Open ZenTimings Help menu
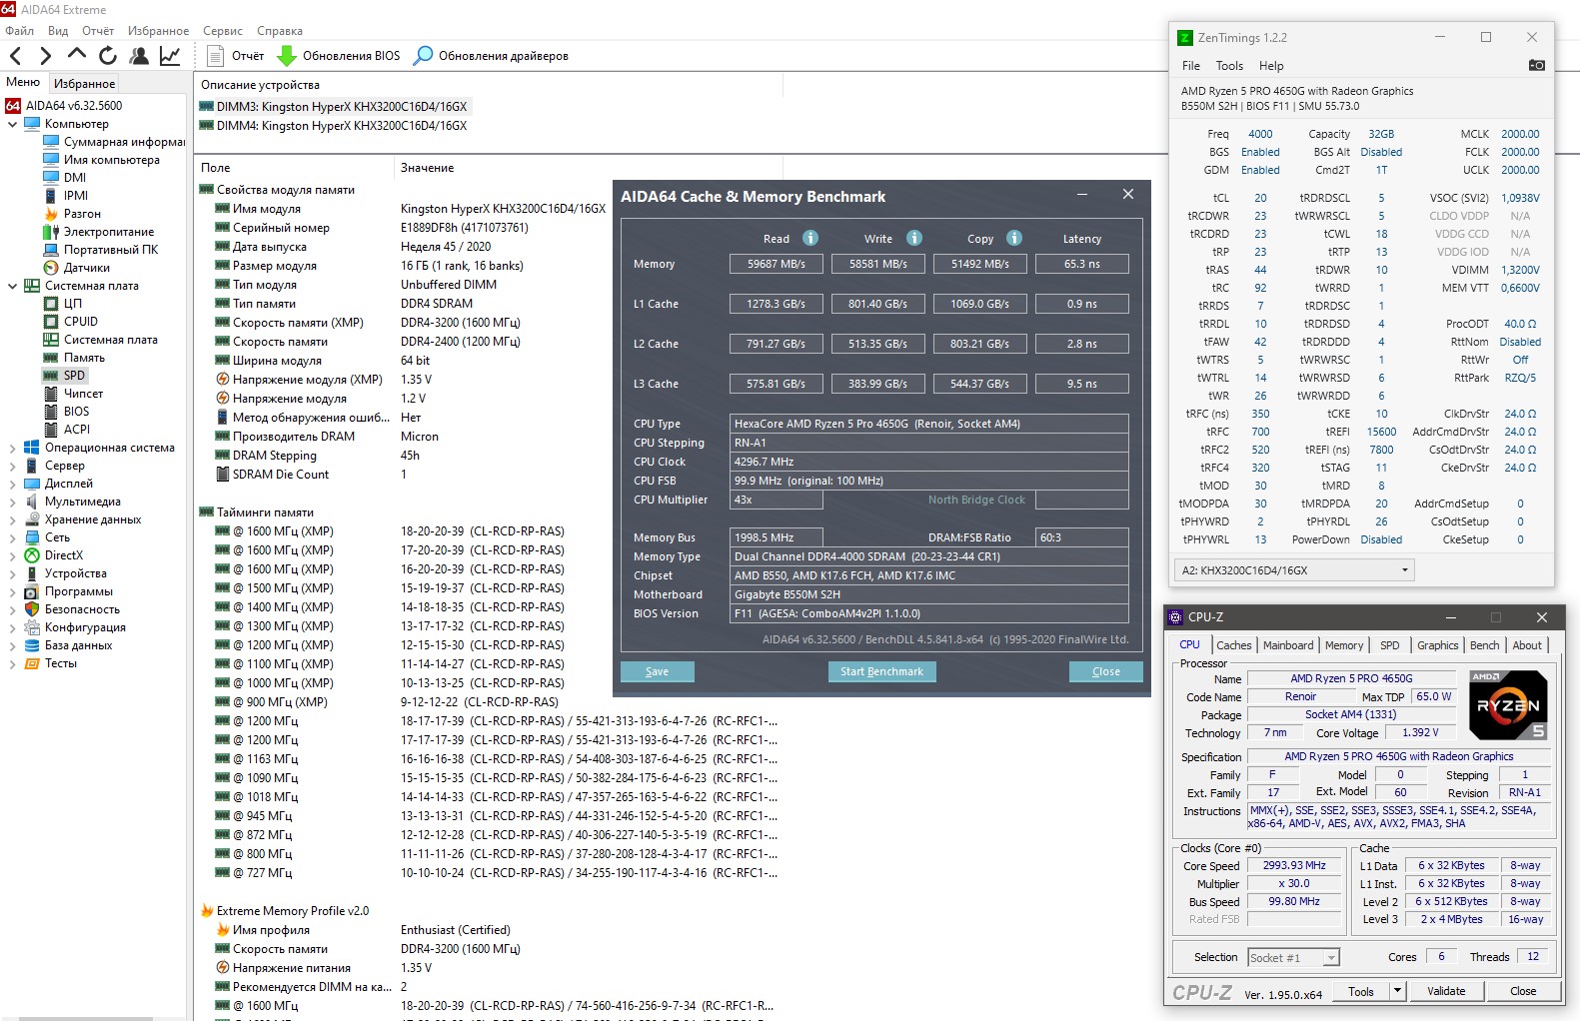This screenshot has width=1580, height=1021. pos(1271,66)
